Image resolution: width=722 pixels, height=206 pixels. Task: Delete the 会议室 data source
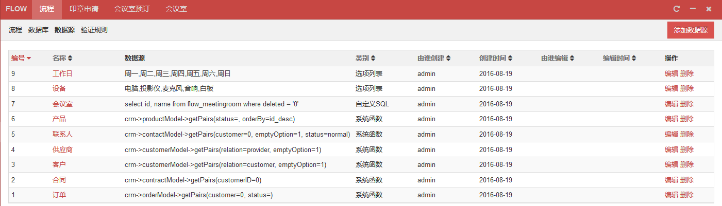point(687,104)
